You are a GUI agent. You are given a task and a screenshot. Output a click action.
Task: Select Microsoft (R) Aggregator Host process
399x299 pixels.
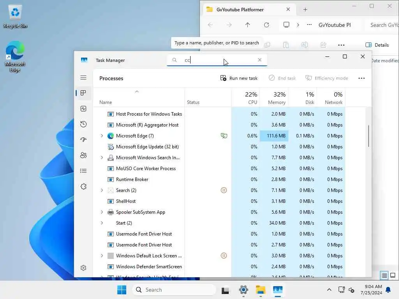(219, 125)
